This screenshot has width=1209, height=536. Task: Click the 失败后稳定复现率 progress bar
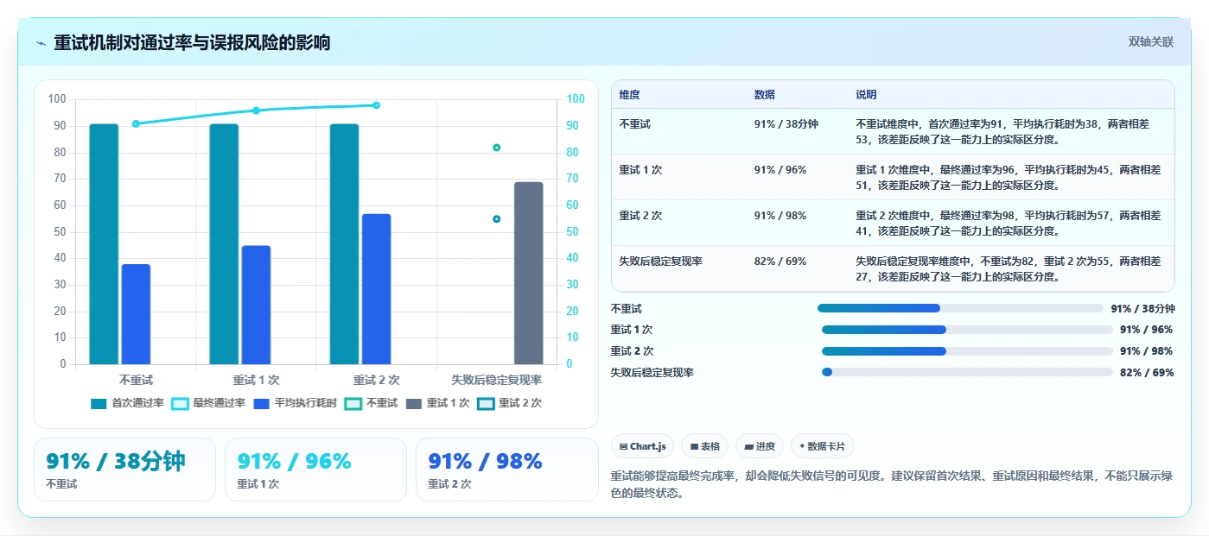(x=967, y=372)
